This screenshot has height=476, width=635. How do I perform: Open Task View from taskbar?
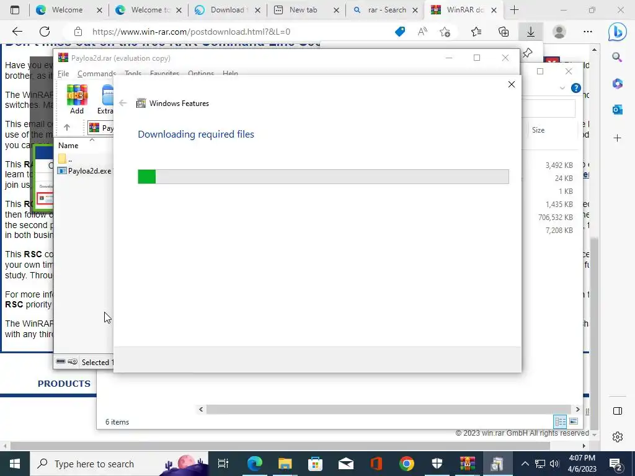click(223, 464)
